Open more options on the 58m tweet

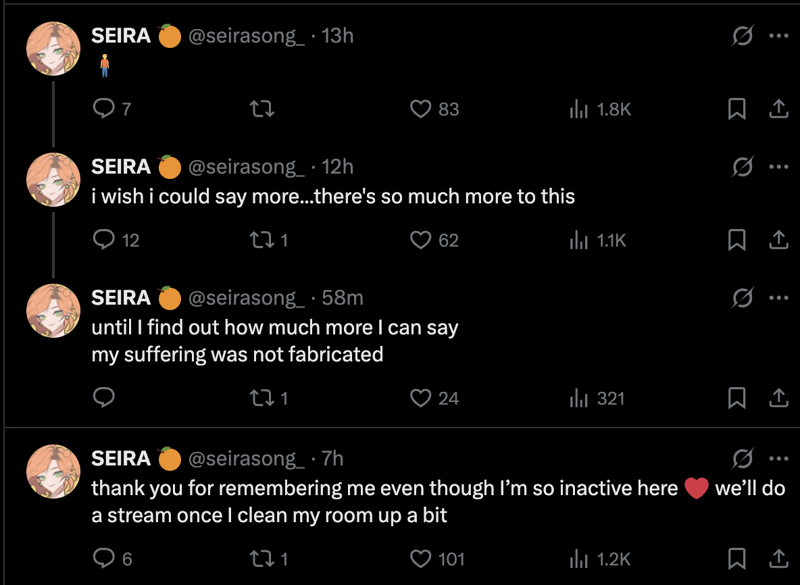coord(778,298)
